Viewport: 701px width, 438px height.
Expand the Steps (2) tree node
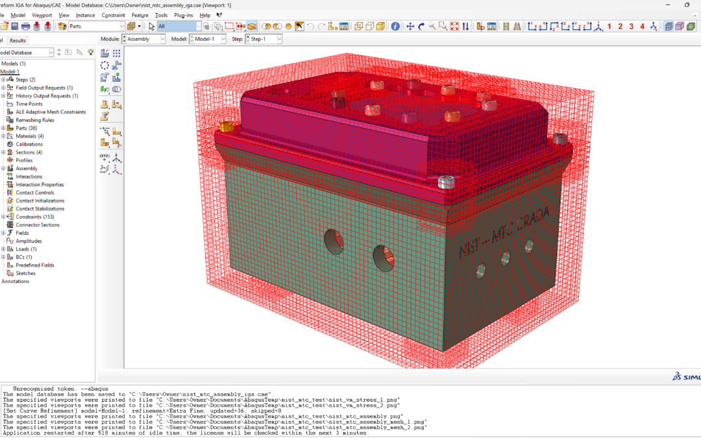[x=3, y=80]
